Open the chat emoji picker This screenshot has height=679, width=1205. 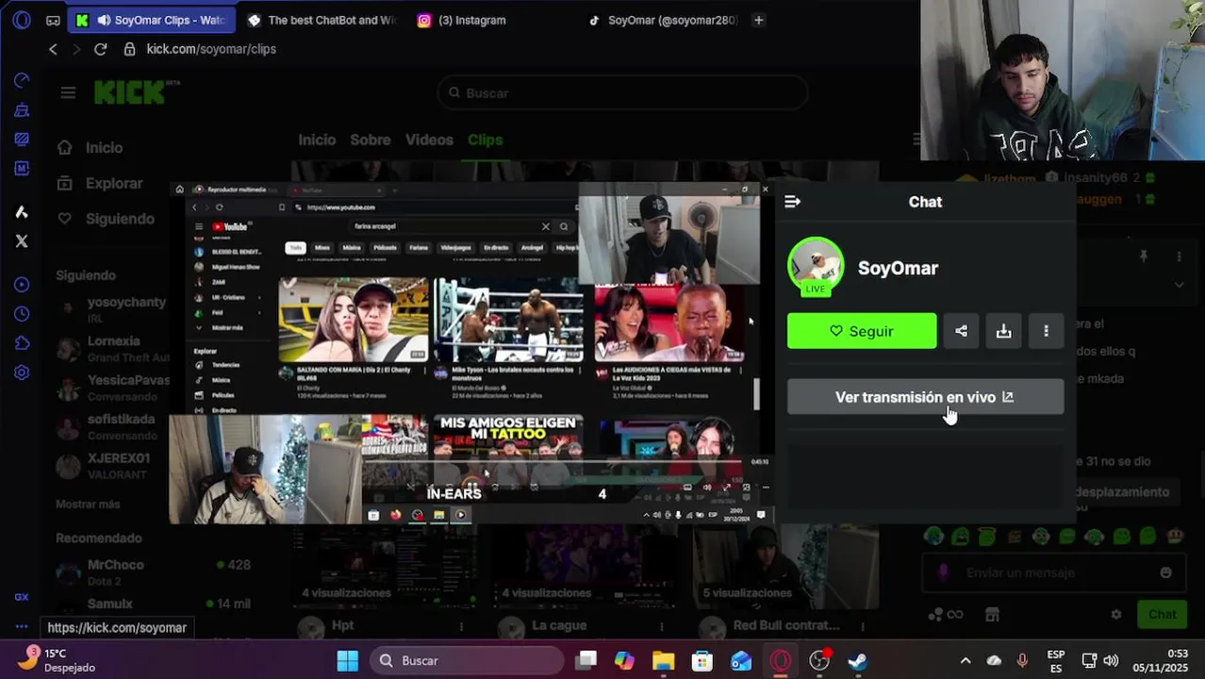[x=1165, y=572]
